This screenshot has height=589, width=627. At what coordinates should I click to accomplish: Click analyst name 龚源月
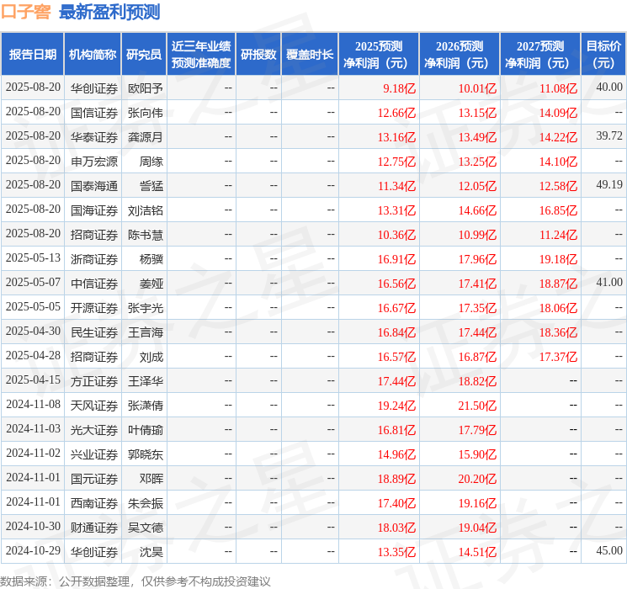pyautogui.click(x=145, y=137)
